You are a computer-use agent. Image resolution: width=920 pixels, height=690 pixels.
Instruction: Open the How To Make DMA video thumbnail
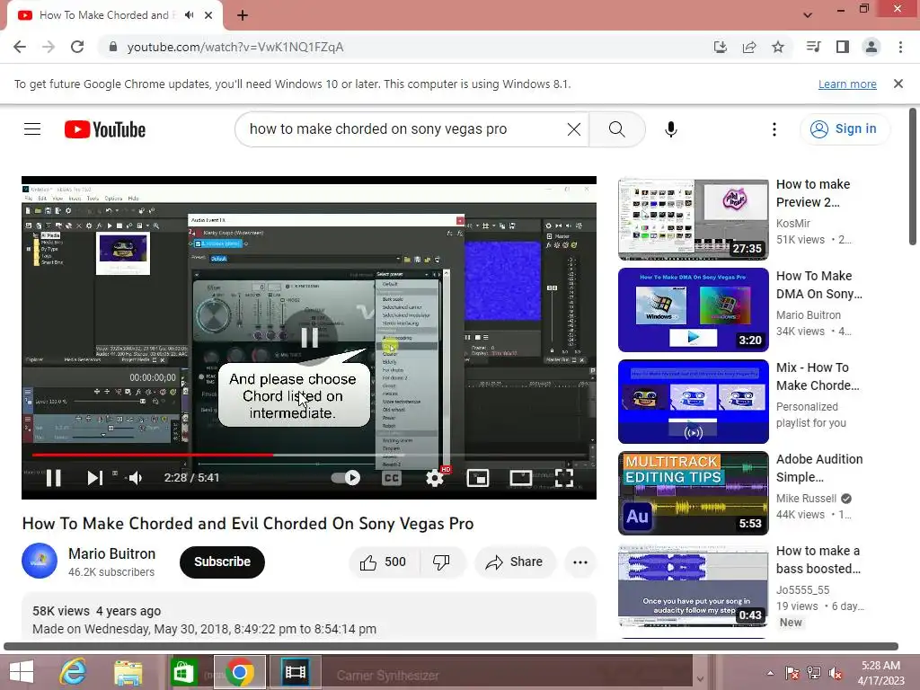coord(694,310)
